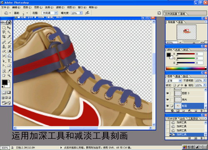Select the Eraser tool

[x=4, y=51]
